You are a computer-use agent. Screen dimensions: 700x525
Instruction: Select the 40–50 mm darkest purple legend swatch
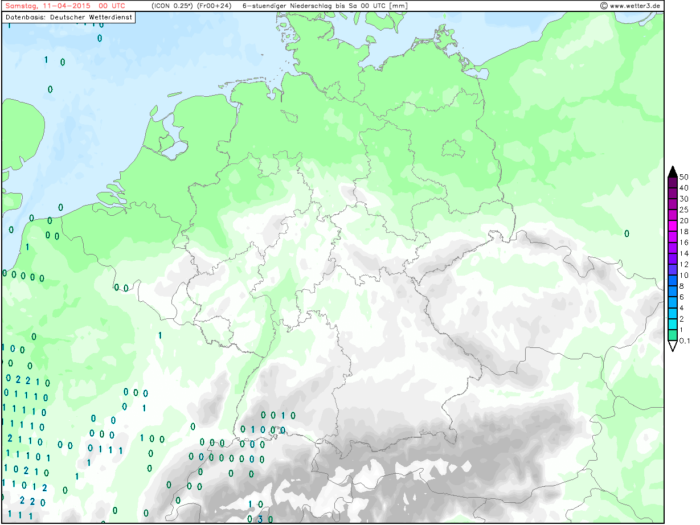click(672, 182)
